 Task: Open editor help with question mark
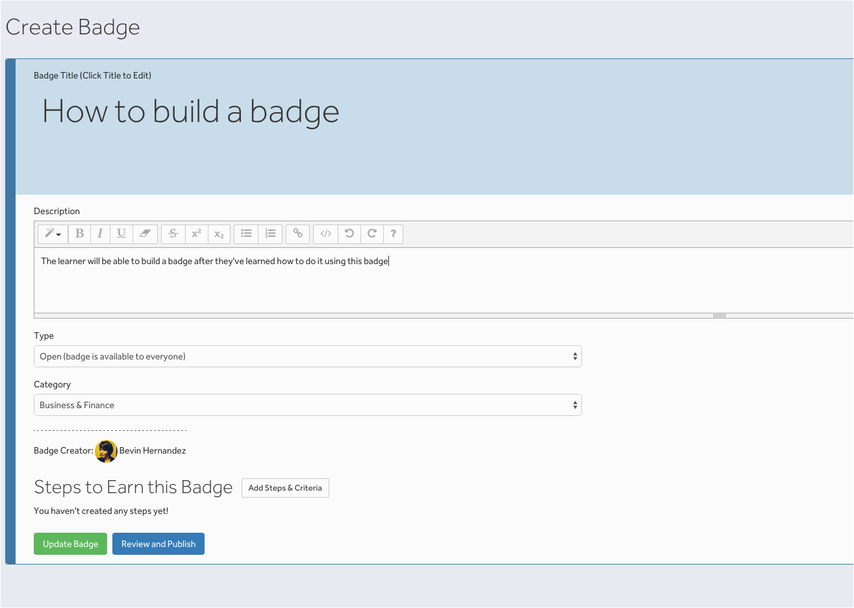pos(393,234)
